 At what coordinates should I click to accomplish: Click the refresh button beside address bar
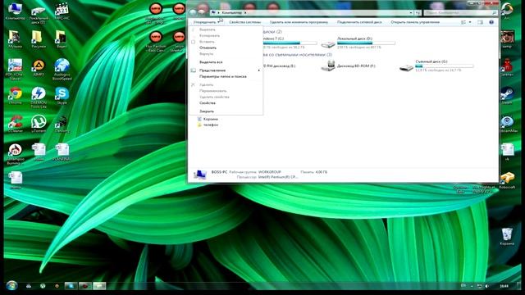tap(418, 13)
